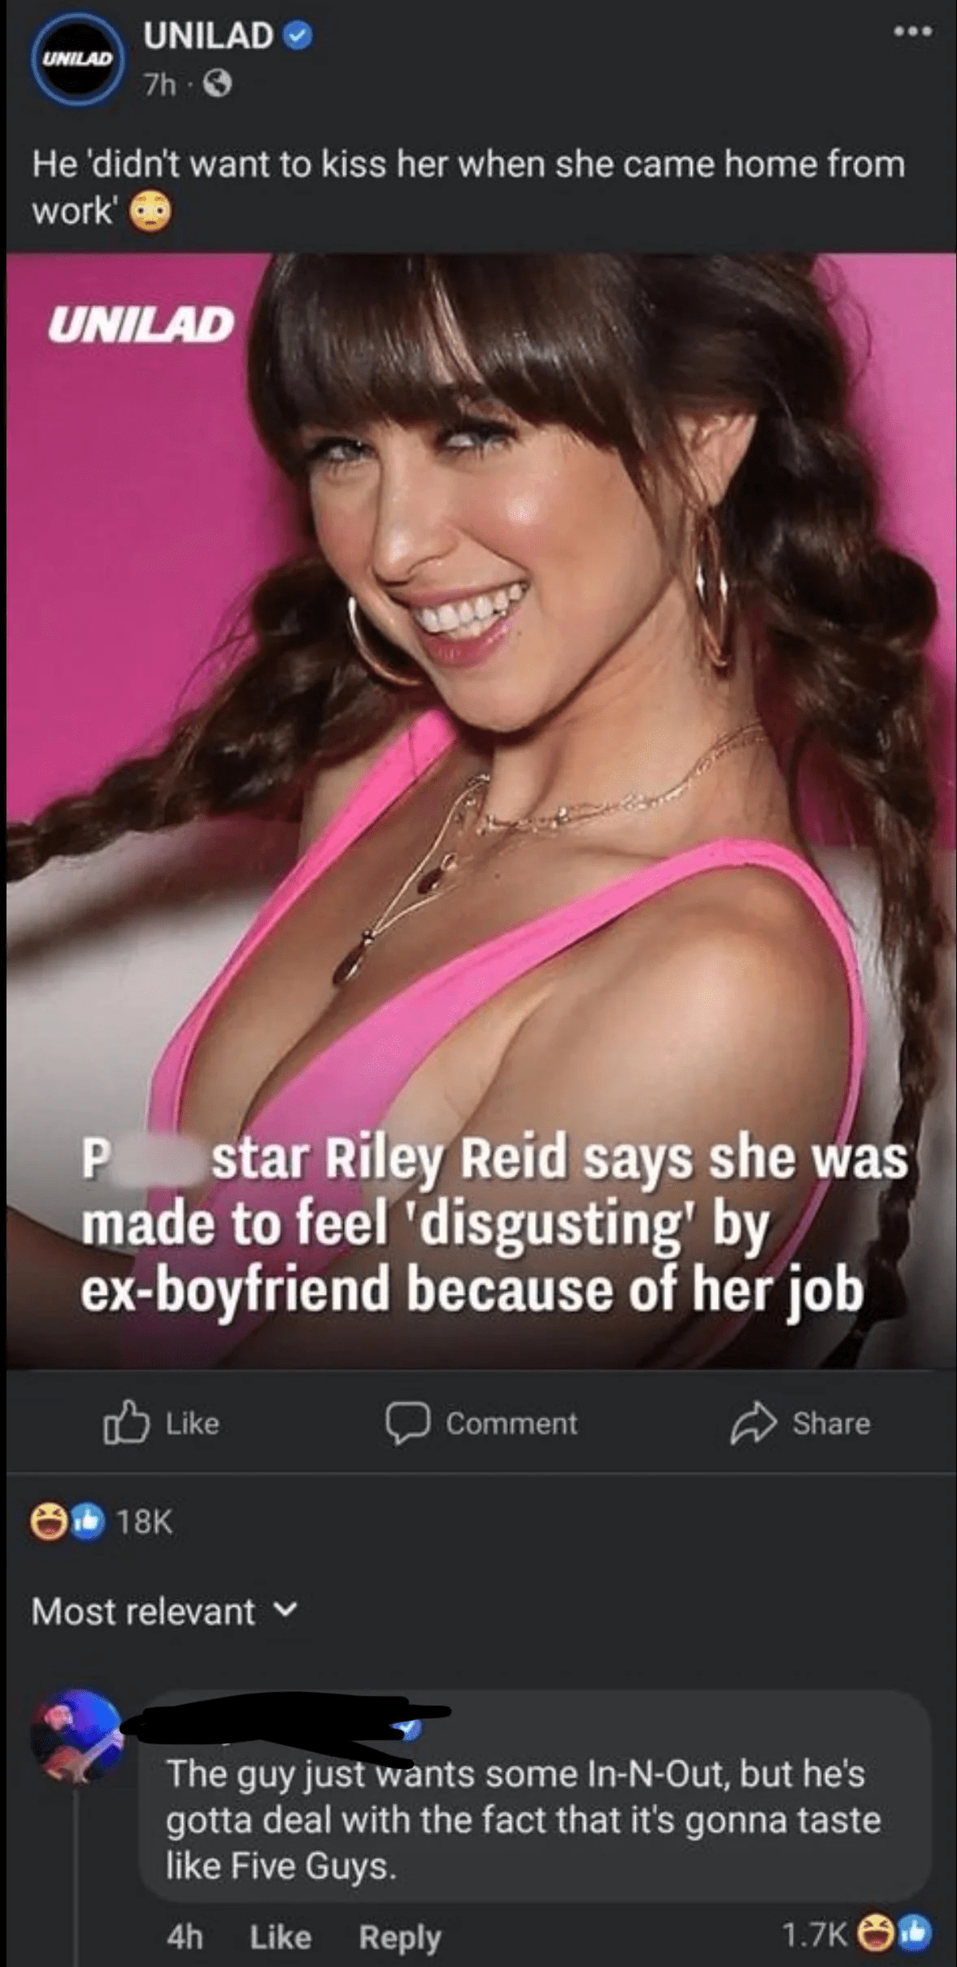
Task: Click the 4h comment timestamp
Action: pos(185,1937)
